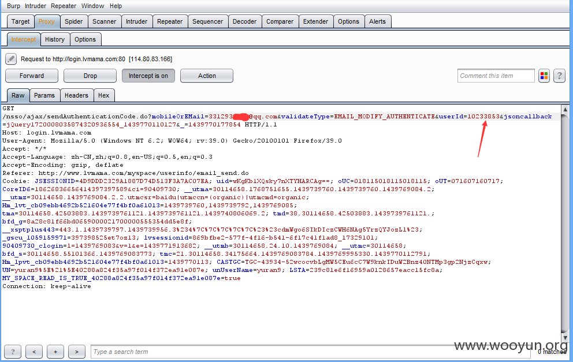Click the User-Agent header line
This screenshot has width=573, height=362.
coord(172,141)
